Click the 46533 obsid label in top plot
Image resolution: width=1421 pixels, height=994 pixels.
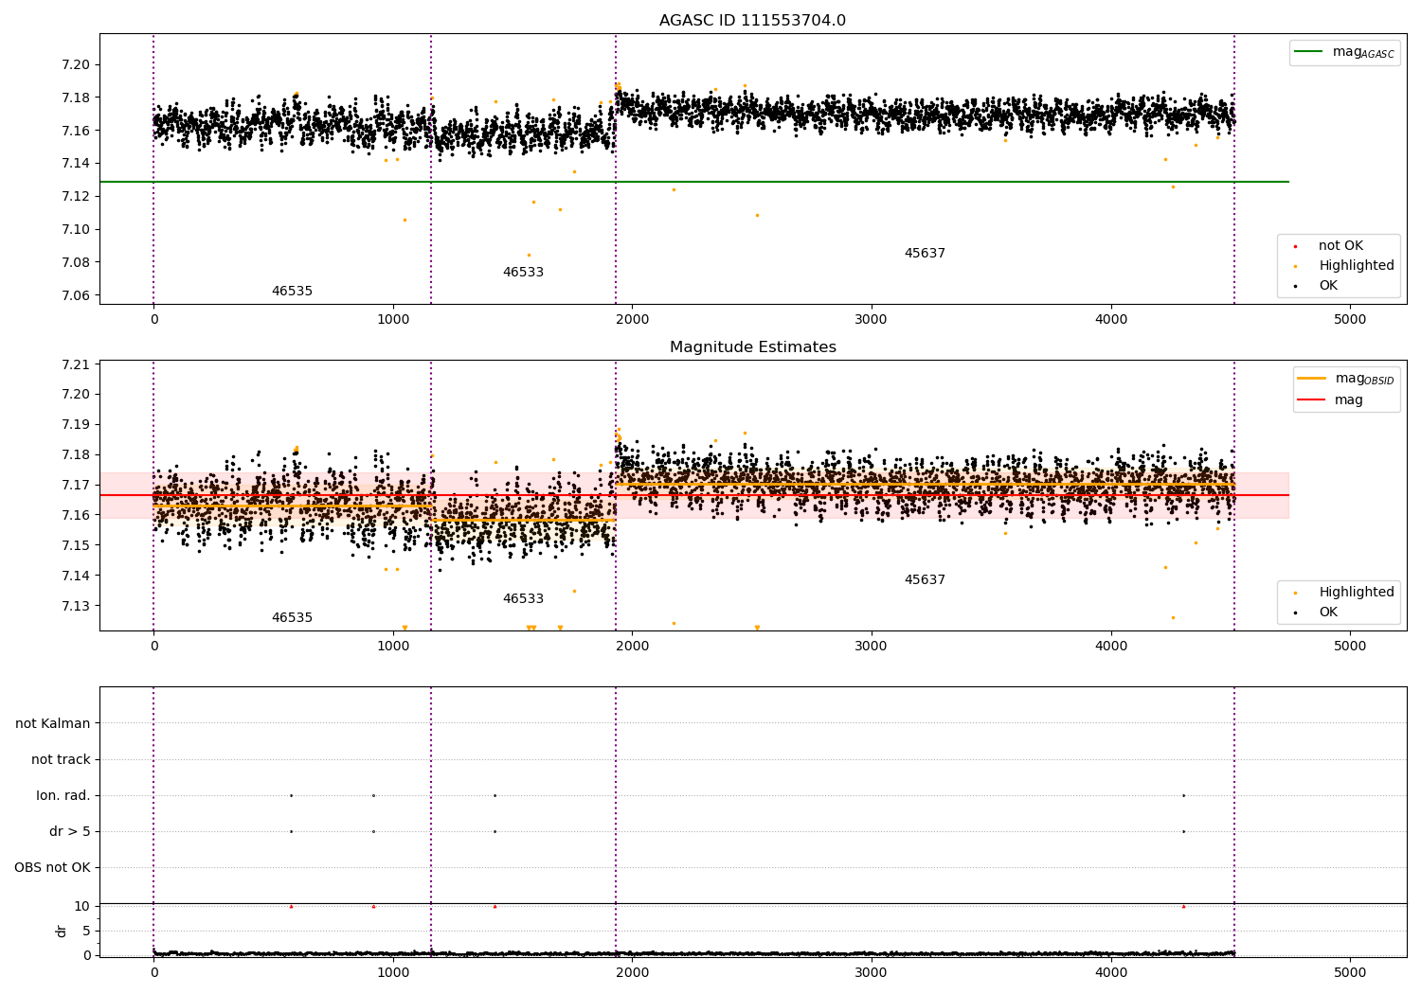pyautogui.click(x=523, y=273)
